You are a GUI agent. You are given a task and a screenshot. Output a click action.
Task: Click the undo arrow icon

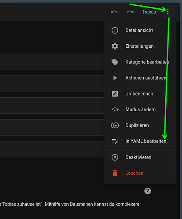114,12
